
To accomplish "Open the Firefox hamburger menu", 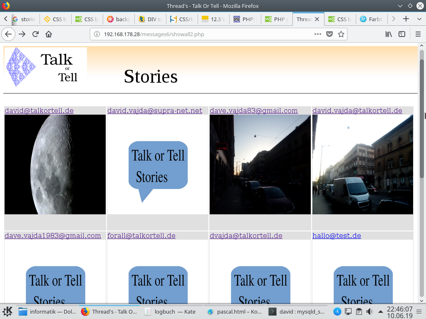I will click(x=418, y=34).
